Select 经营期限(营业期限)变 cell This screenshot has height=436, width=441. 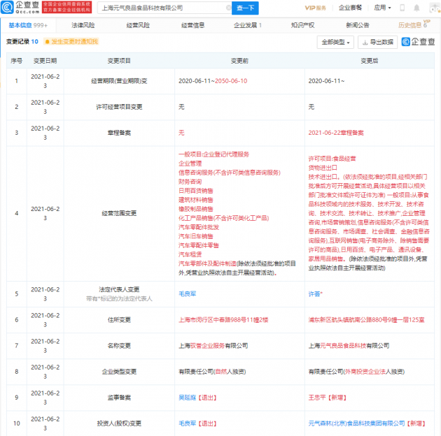point(119,81)
